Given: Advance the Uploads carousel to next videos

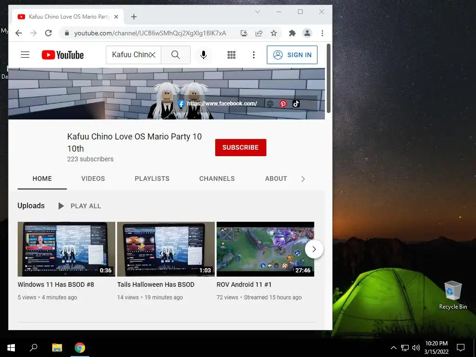Looking at the screenshot, I should tap(314, 249).
